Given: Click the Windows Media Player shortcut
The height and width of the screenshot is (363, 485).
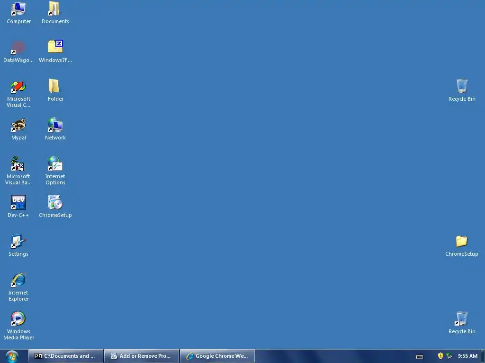Looking at the screenshot, I should tap(18, 326).
